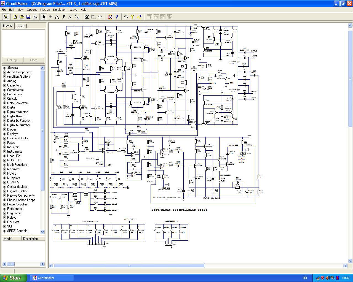Viewport: 353px width, 282px height.
Task: Click the Mirror icon
Action: [x=100, y=17]
